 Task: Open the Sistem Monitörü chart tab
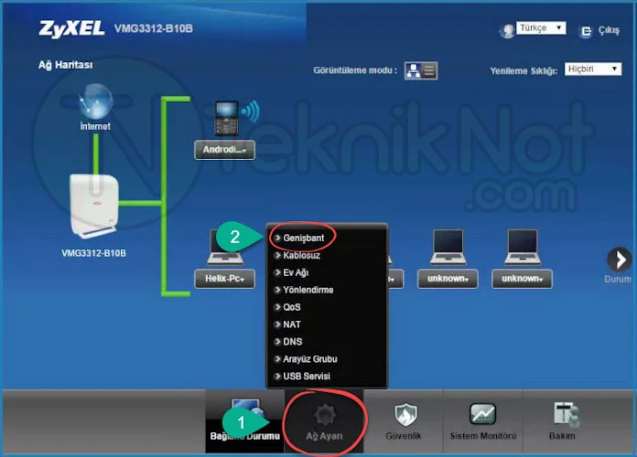(x=483, y=421)
